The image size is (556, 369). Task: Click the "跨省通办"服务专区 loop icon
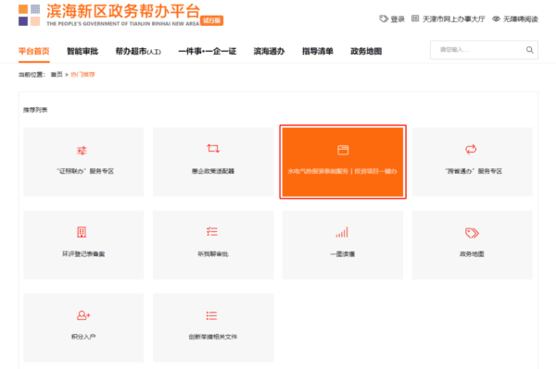coord(471,149)
